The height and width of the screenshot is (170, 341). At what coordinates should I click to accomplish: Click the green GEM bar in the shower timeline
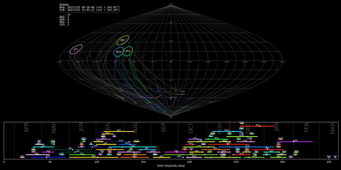242,137
